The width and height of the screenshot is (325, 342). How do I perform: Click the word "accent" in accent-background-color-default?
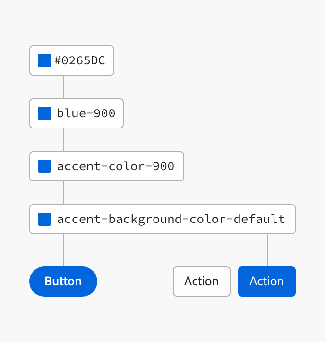pos(79,219)
